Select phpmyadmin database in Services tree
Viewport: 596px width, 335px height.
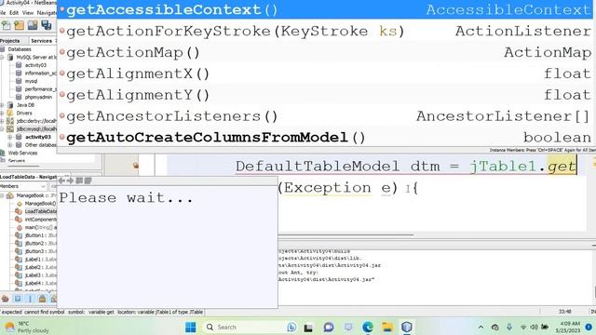(x=38, y=97)
